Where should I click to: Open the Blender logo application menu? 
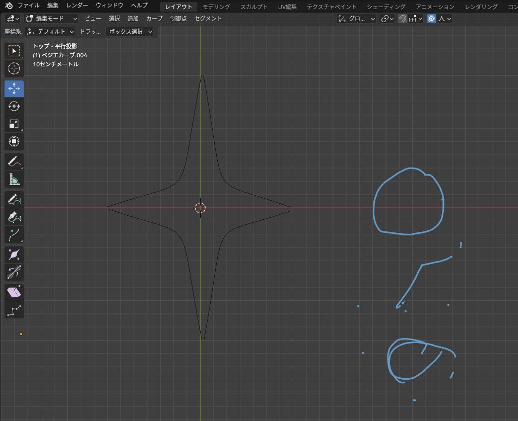9,6
